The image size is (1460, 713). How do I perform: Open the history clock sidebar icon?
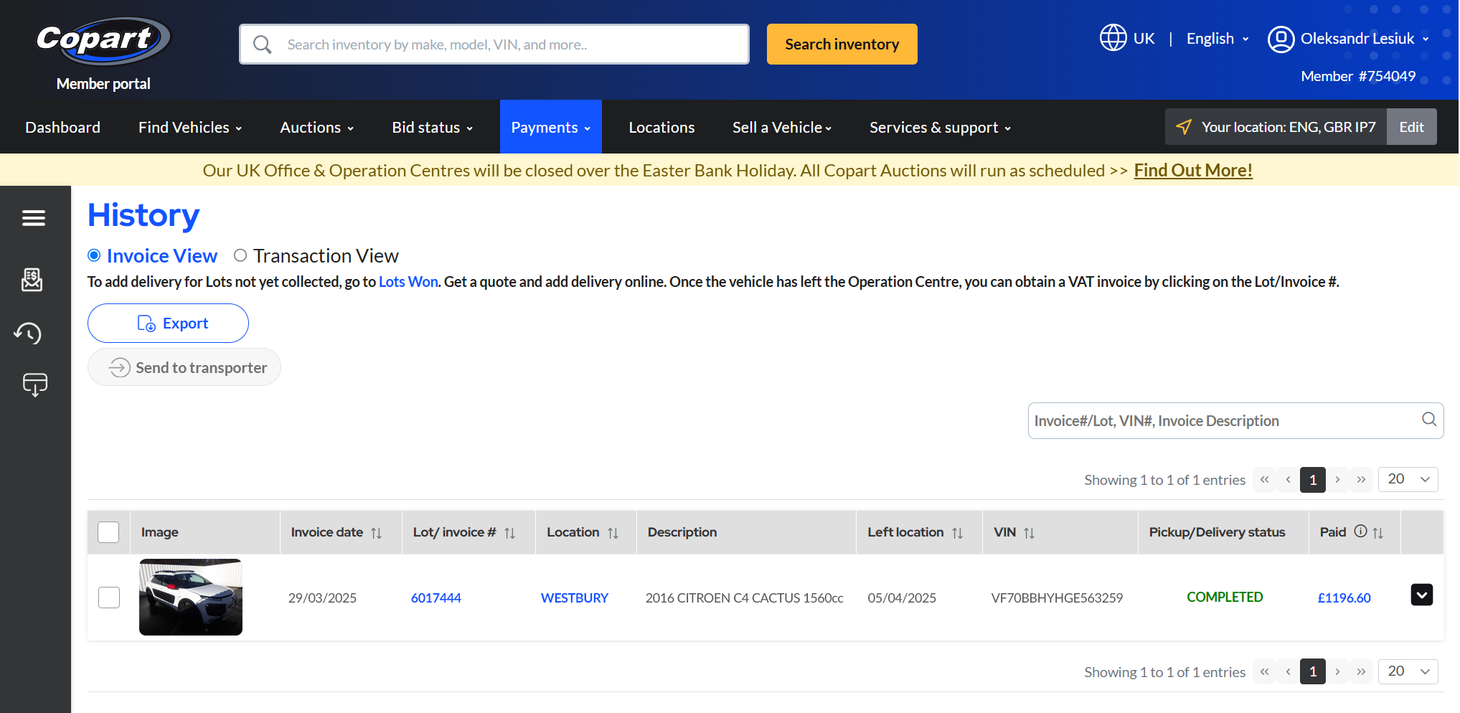28,333
